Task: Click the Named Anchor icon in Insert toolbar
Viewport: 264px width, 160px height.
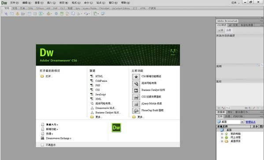Action: coord(17,14)
